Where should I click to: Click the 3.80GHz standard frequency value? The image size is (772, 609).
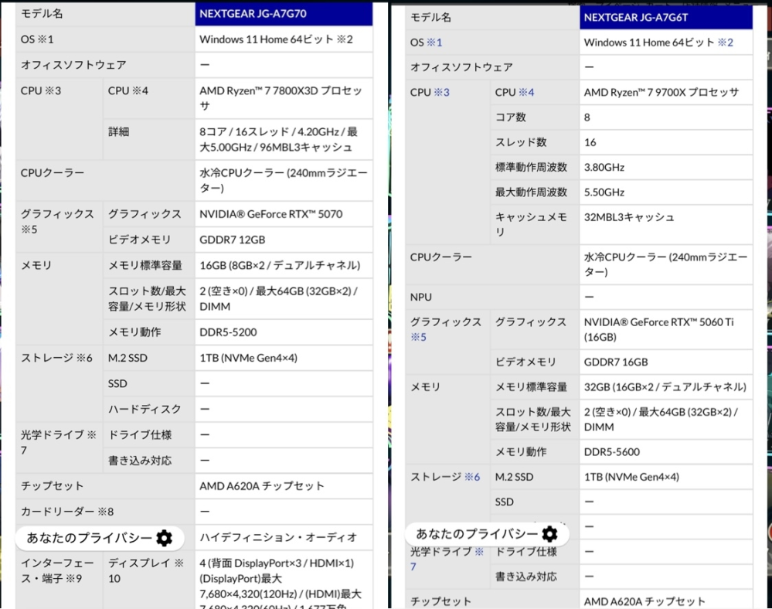click(x=604, y=168)
